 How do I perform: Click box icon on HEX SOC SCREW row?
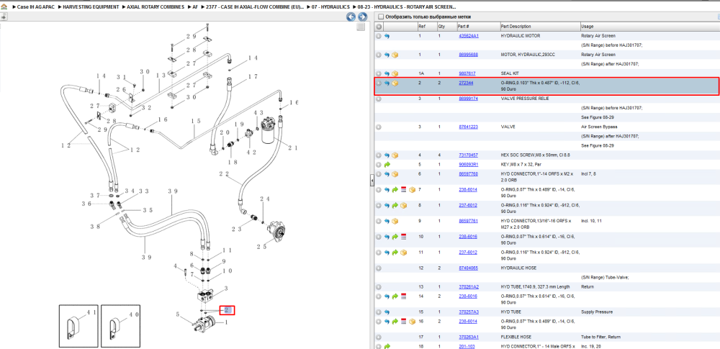pyautogui.click(x=395, y=155)
